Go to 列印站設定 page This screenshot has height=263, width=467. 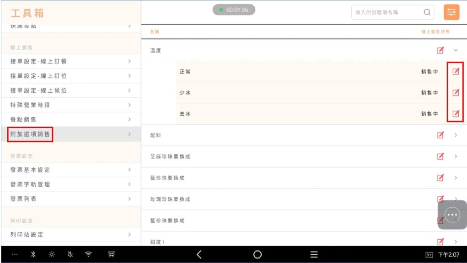[70, 235]
